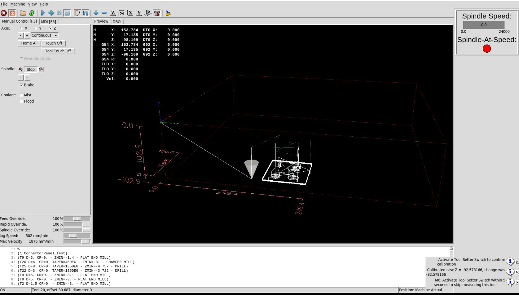
Task: Open the File menu
Action: point(4,4)
